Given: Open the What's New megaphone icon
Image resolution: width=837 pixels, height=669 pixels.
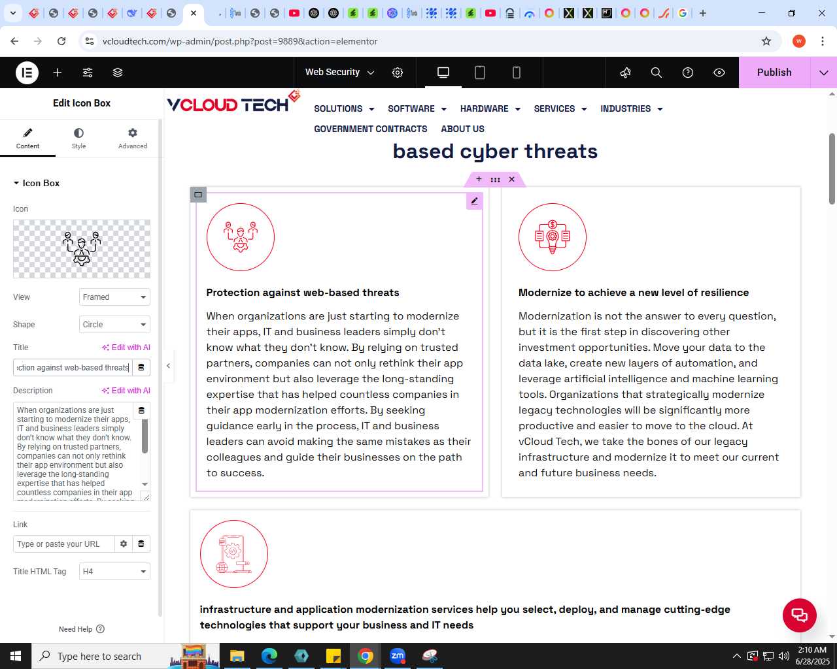Looking at the screenshot, I should pos(625,73).
